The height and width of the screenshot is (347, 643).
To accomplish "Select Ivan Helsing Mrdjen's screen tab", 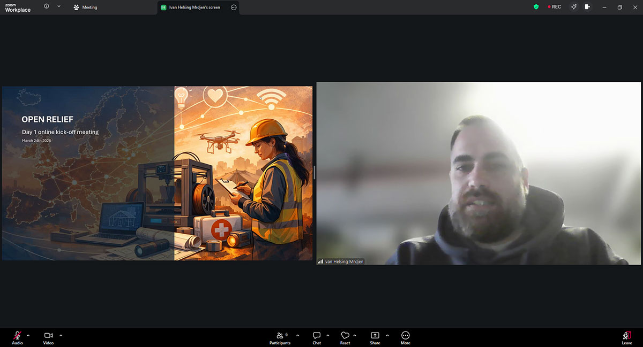I will (192, 7).
